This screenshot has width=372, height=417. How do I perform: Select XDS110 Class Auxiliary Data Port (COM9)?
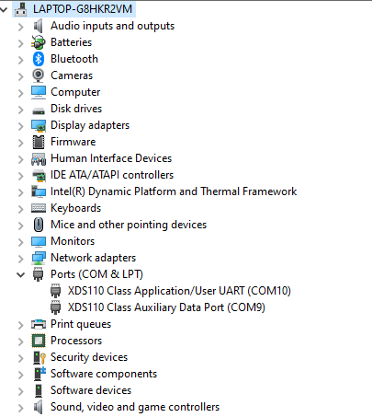pyautogui.click(x=166, y=307)
